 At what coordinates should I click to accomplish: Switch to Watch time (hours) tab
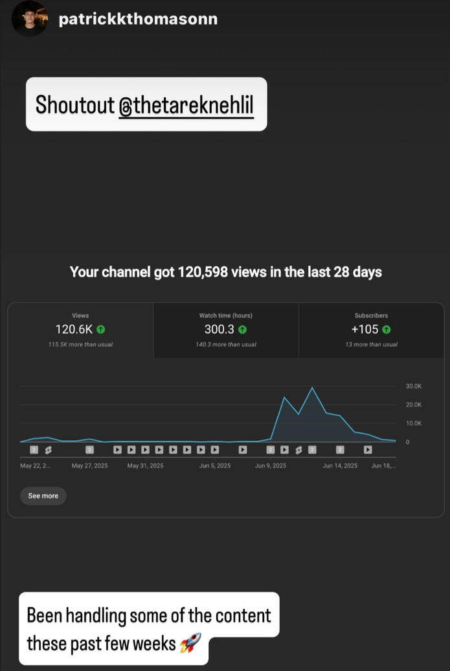pyautogui.click(x=225, y=329)
